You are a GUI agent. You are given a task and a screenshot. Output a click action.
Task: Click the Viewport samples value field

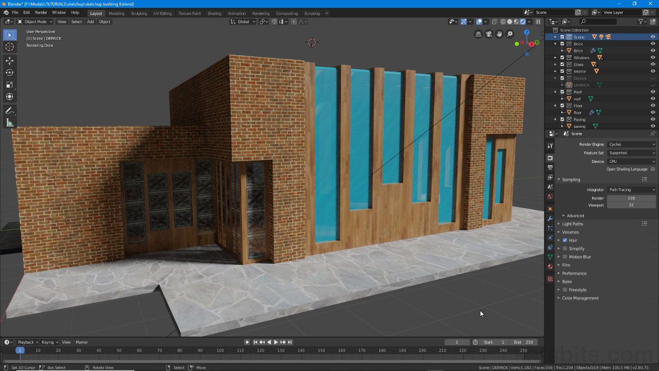coord(631,206)
